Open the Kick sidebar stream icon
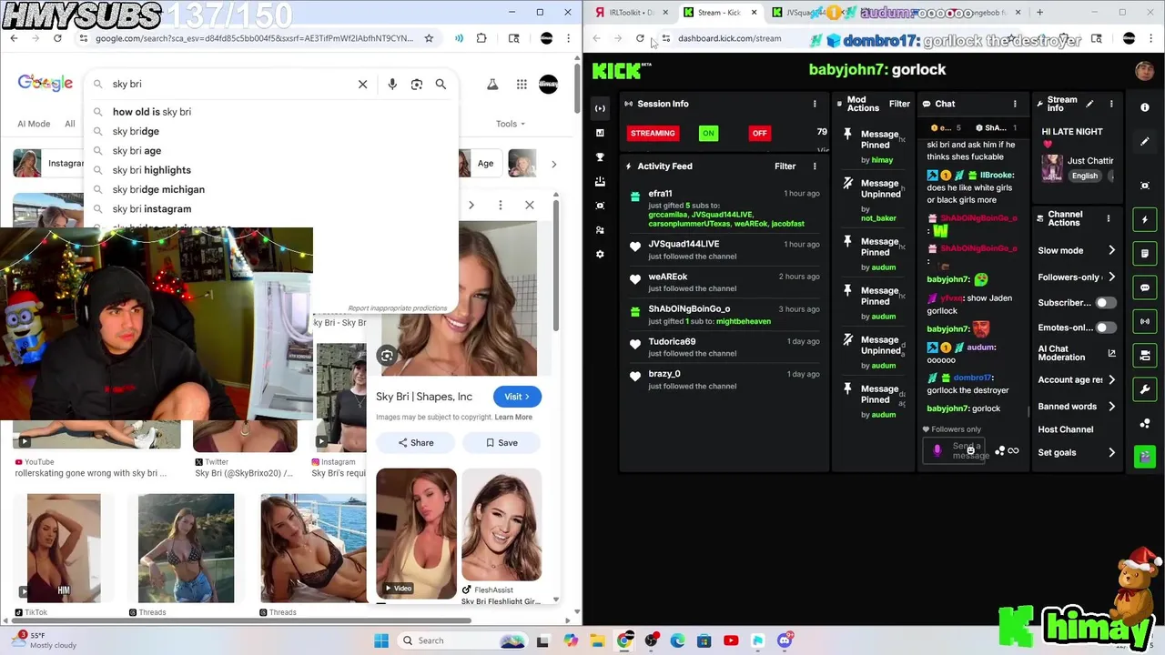The width and height of the screenshot is (1165, 655). 600,108
